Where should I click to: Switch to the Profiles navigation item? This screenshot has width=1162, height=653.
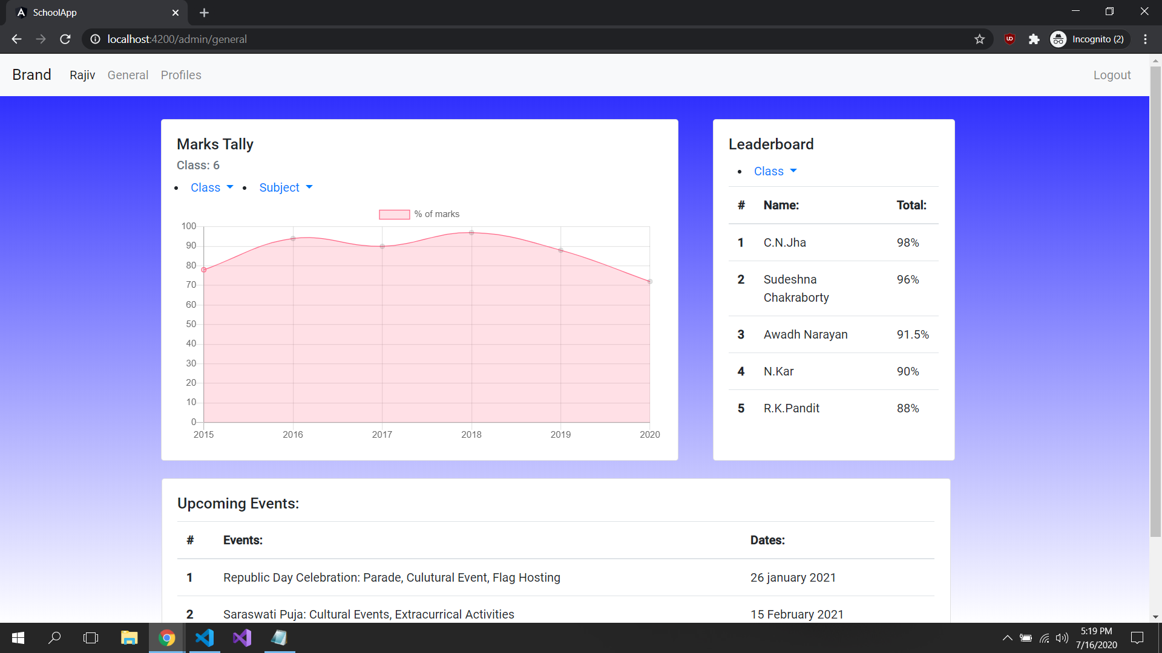[x=181, y=74]
